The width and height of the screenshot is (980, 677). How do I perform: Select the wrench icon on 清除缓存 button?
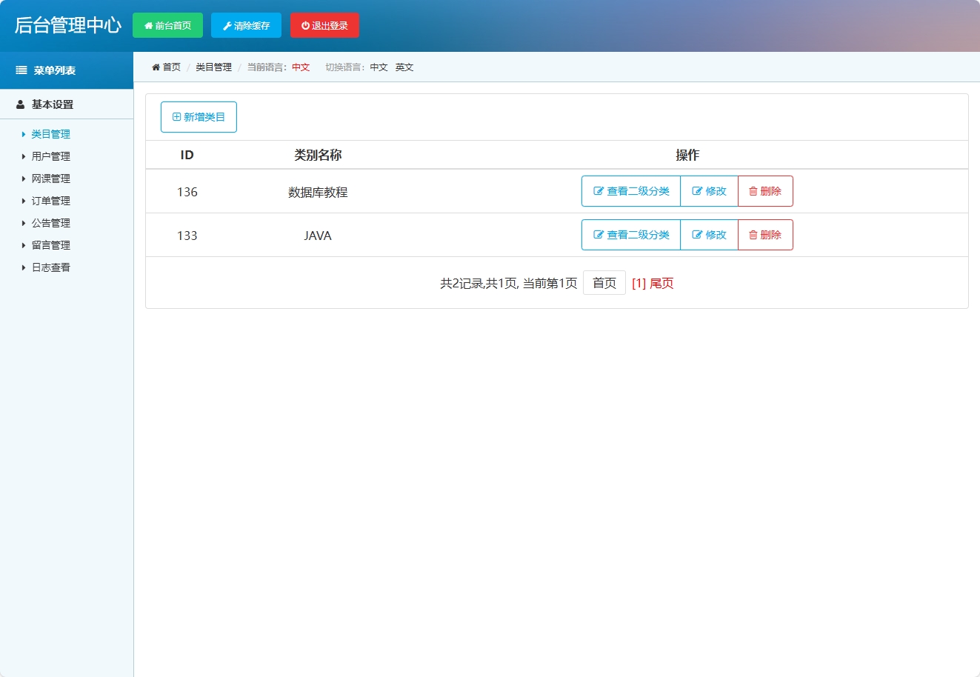click(x=226, y=24)
